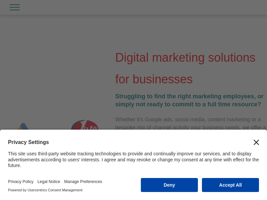Screen dimensions: 267x200
Task: Open the hamburger navigation menu
Action: coord(15,7)
